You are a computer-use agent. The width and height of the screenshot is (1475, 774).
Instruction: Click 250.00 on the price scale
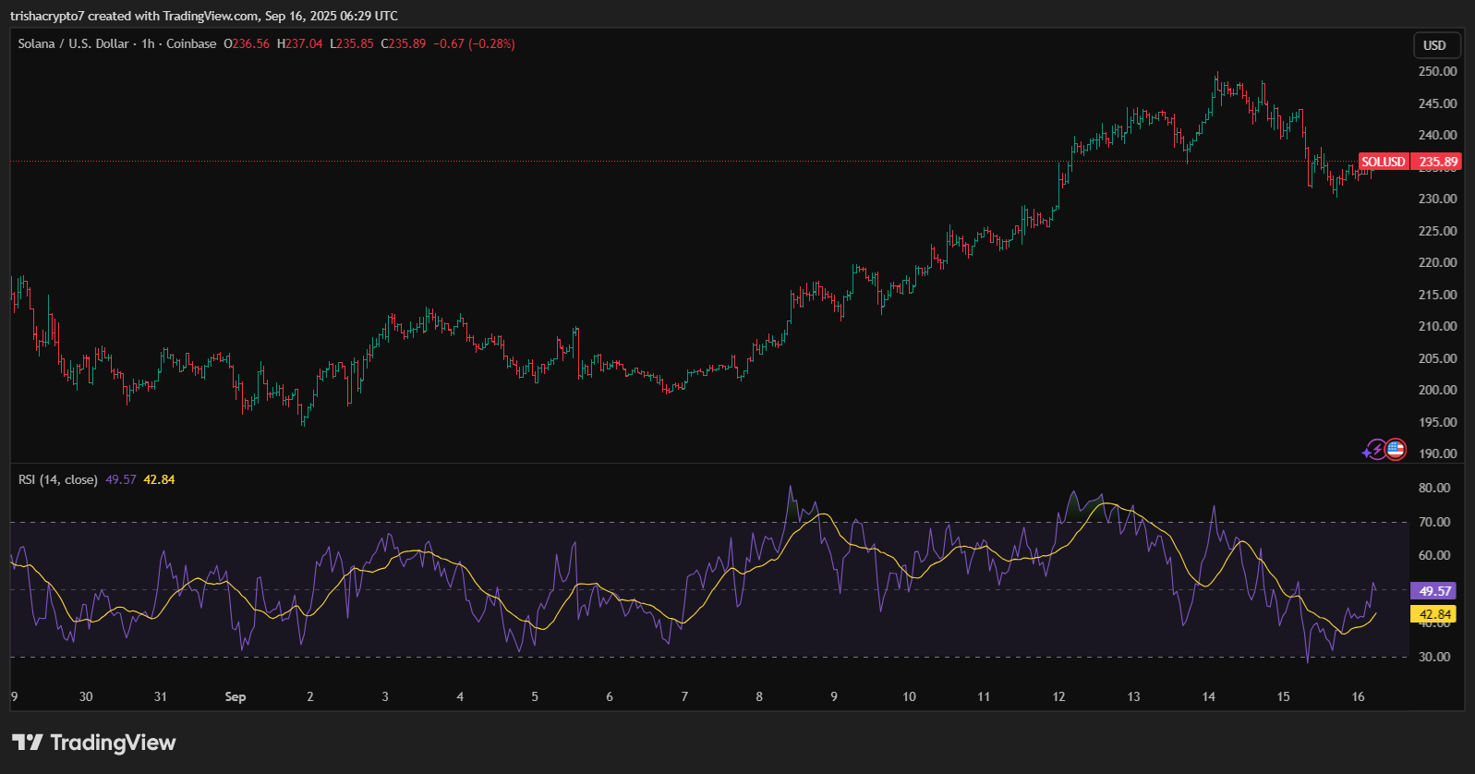[1437, 71]
